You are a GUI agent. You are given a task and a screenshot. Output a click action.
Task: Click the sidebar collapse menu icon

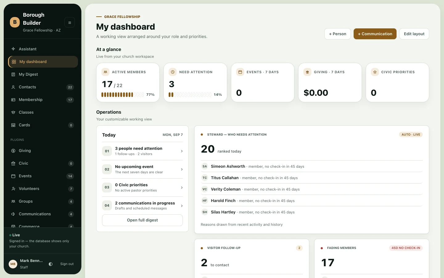[70, 23]
